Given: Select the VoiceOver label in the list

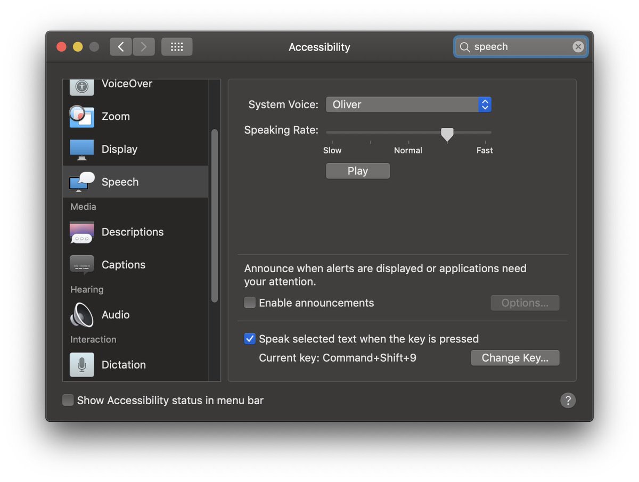Looking at the screenshot, I should pos(127,84).
